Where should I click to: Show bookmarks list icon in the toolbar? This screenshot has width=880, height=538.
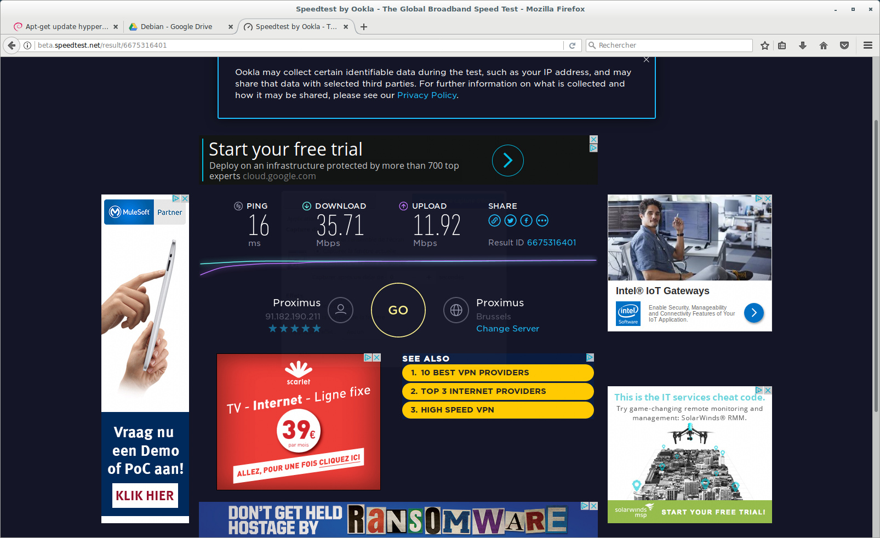tap(782, 45)
